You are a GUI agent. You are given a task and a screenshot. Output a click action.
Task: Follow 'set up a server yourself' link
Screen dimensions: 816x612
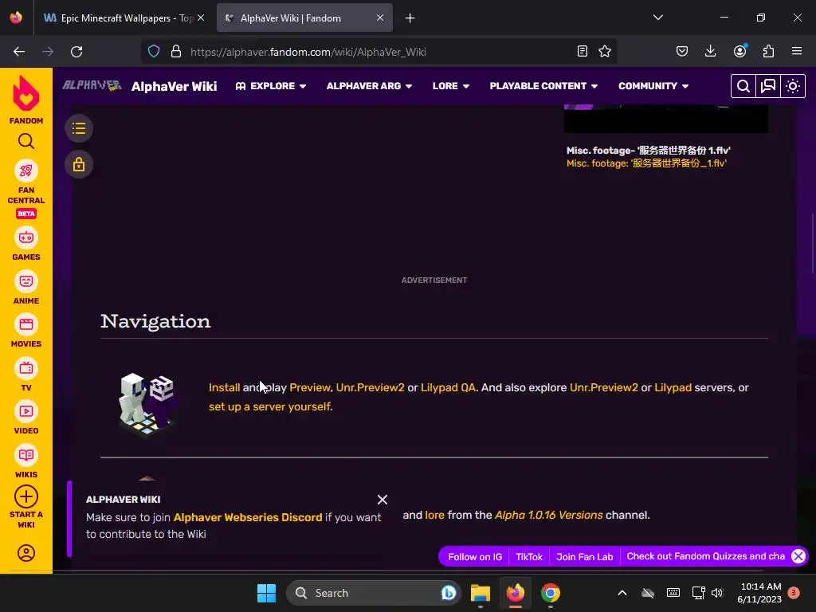(x=271, y=406)
